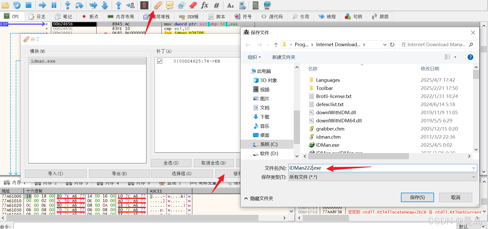Click the « chevron at the start of the path

coord(291,45)
